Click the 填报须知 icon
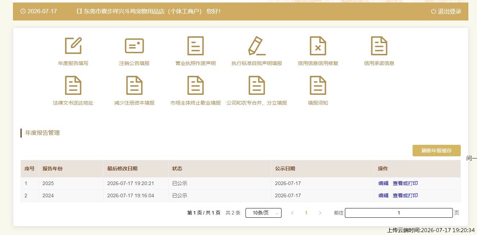 [x=318, y=85]
